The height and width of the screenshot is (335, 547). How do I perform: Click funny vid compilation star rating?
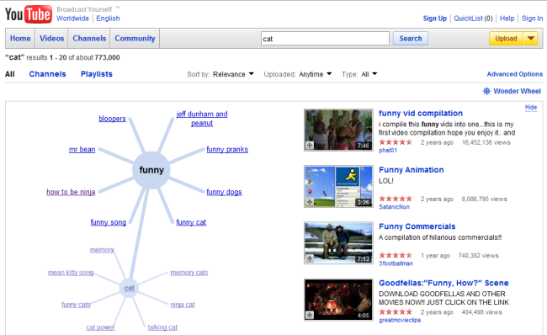click(396, 142)
